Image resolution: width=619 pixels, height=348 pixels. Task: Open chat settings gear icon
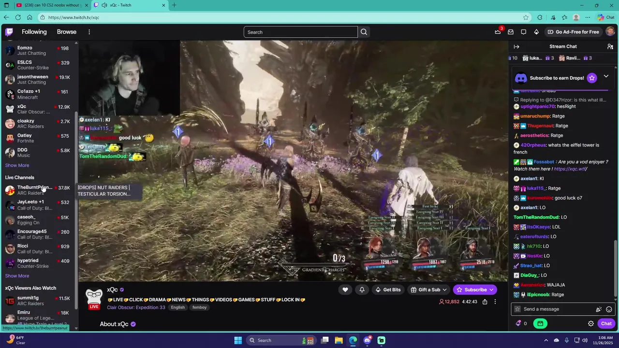591,323
